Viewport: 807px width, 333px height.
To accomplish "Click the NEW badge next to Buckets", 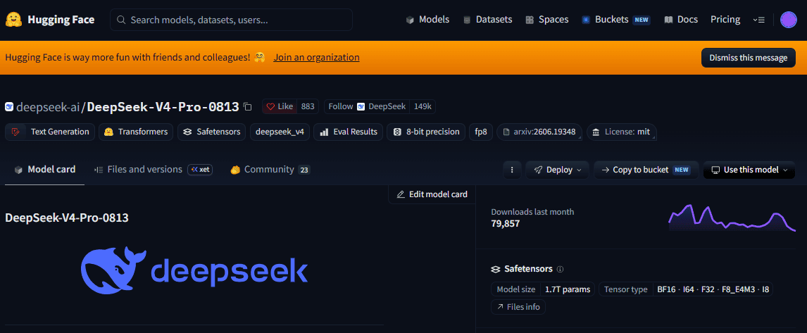I will pos(642,20).
